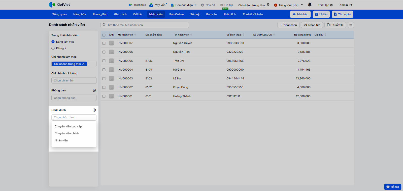
Task: Open the Chi nhánh trả lương dropdown
Action: coord(74,80)
